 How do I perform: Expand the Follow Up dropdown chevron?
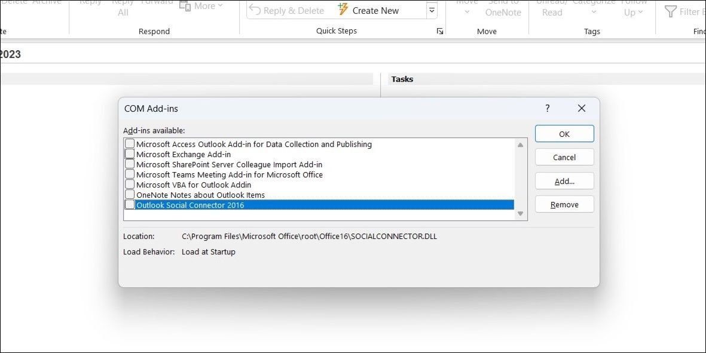[x=641, y=12]
